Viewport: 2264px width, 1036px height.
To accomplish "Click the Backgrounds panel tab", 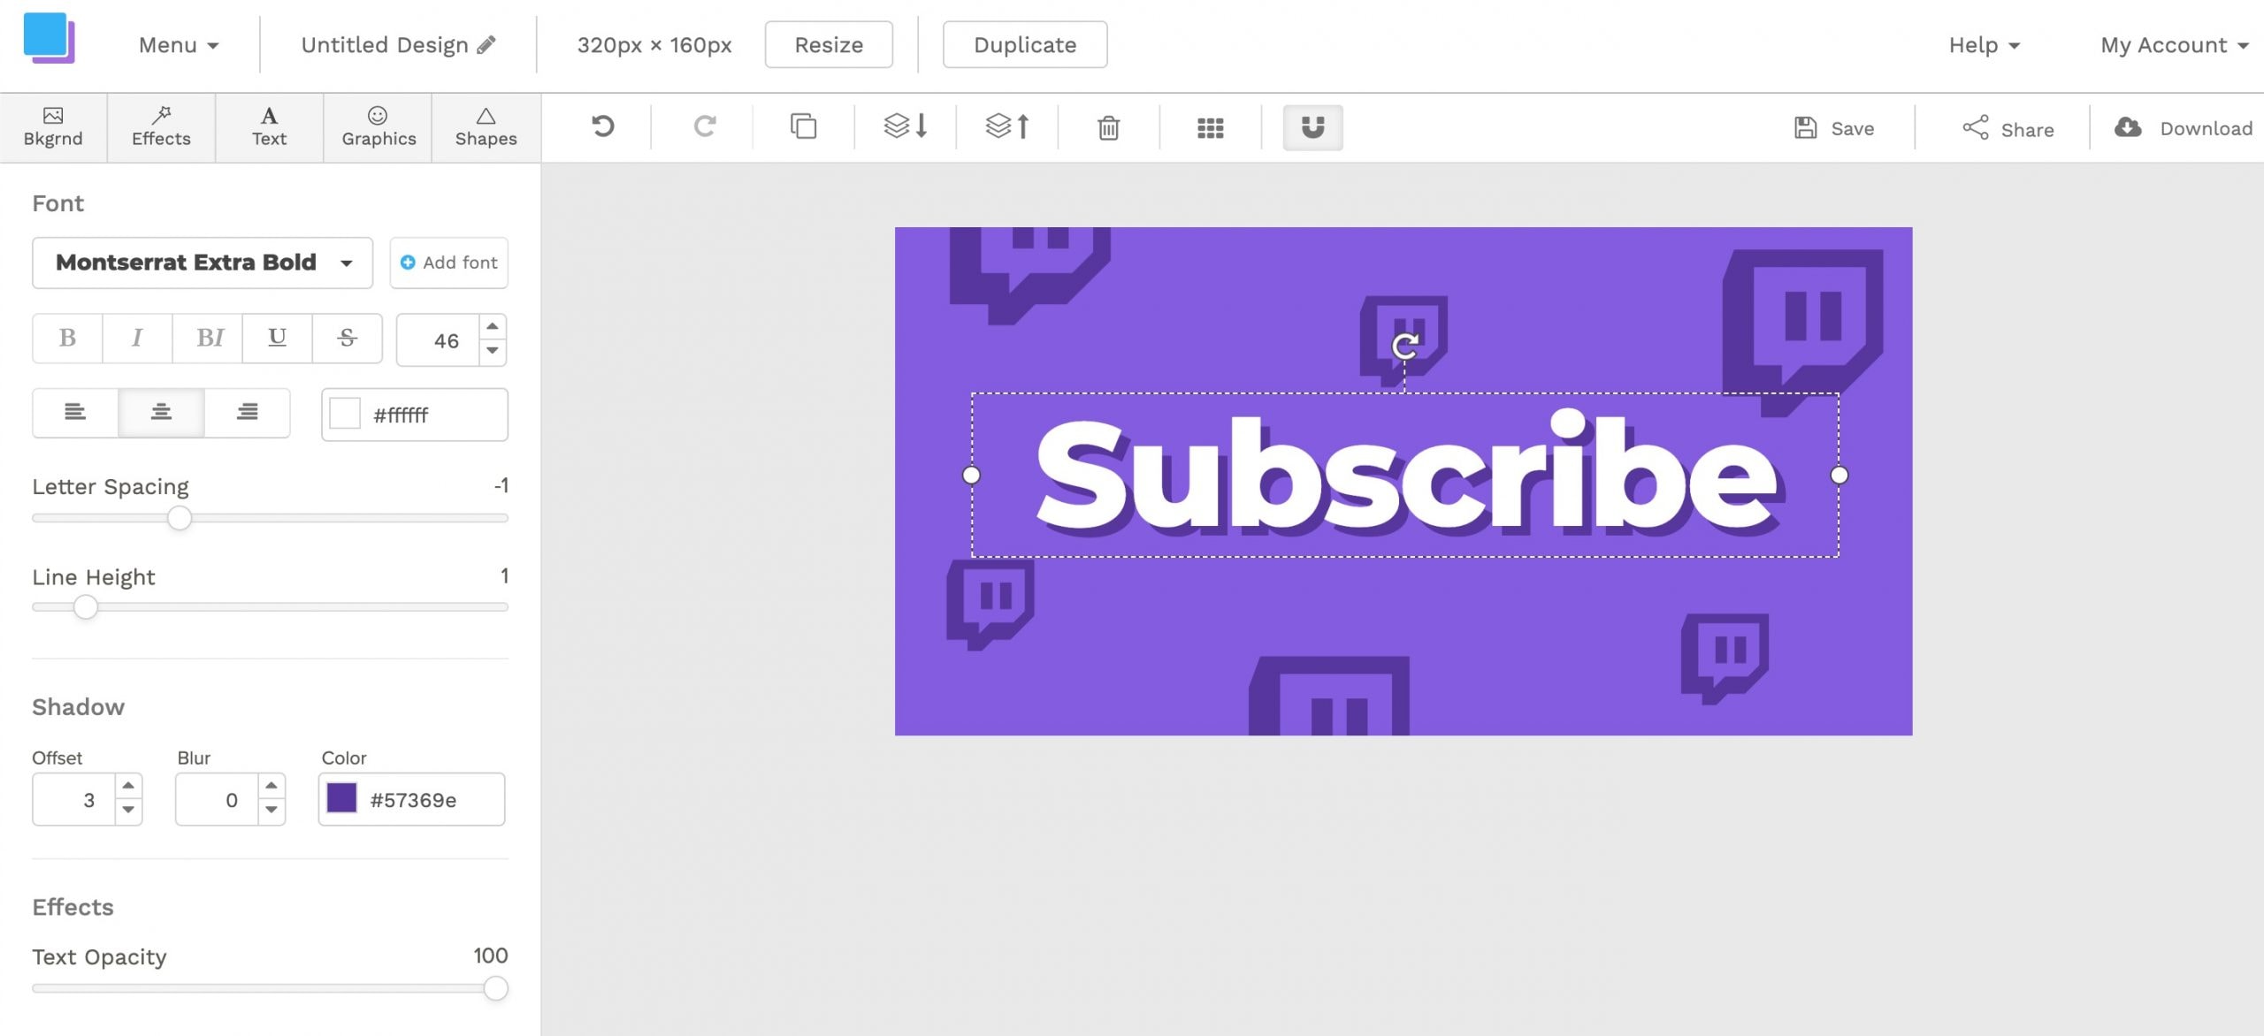I will [x=53, y=127].
